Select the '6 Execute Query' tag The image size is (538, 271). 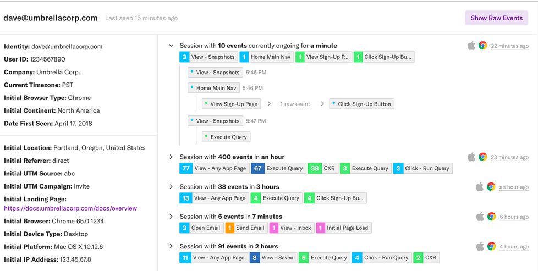(x=324, y=258)
